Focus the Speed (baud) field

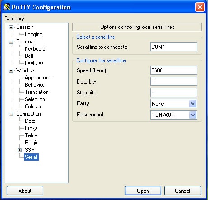coord(174,70)
